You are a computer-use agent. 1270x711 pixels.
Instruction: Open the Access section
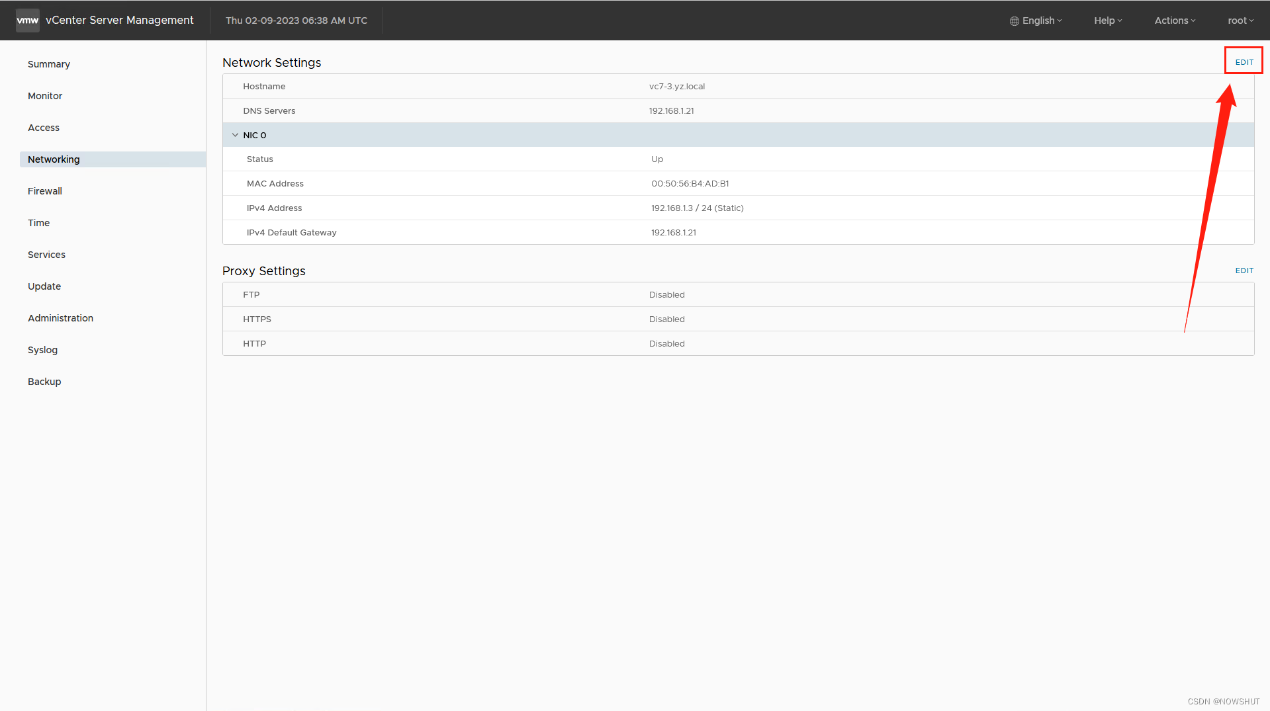(44, 128)
